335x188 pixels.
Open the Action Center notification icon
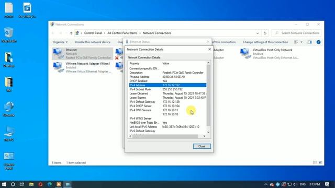pos(327,184)
